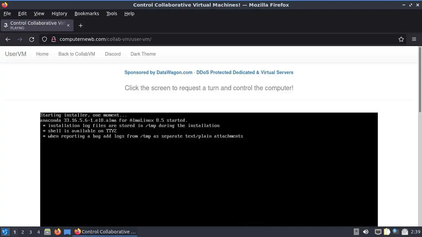
Task: Open the removable media eject tray icon
Action: [356, 232]
